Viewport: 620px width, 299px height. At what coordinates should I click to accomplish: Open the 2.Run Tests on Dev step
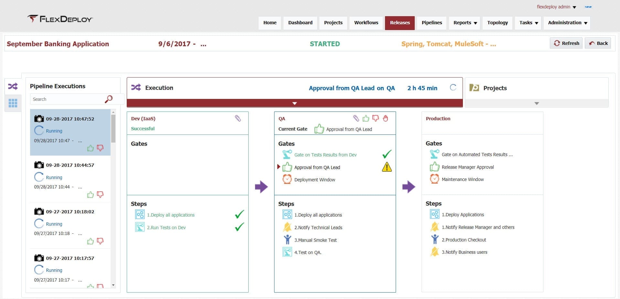pos(166,228)
